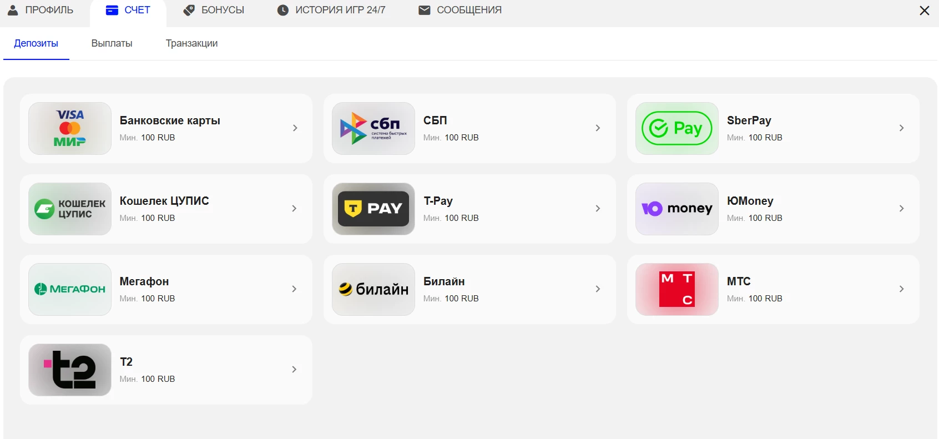Close the account panel with X
The height and width of the screenshot is (439, 939).
click(924, 11)
